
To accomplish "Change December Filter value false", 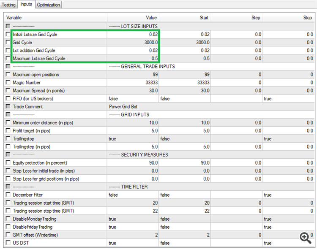I will [x=133, y=195].
